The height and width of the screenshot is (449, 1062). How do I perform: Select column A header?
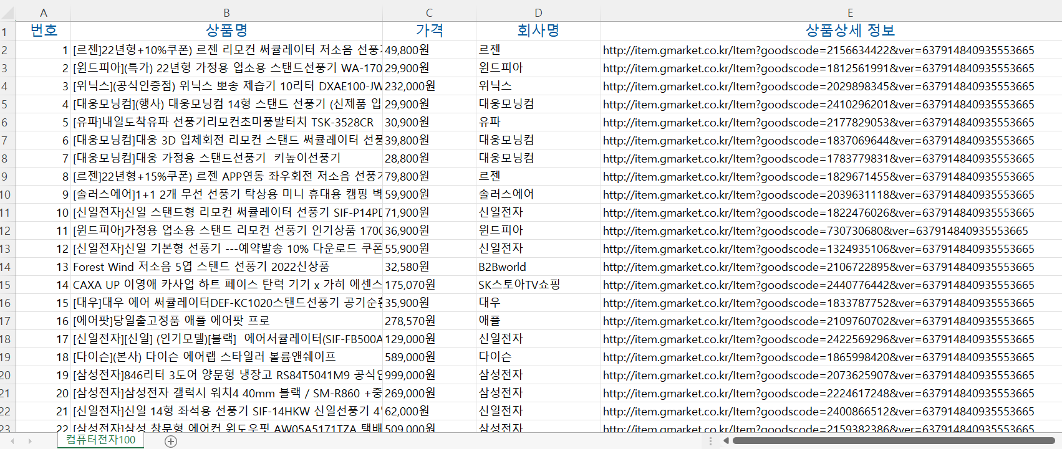click(x=43, y=13)
